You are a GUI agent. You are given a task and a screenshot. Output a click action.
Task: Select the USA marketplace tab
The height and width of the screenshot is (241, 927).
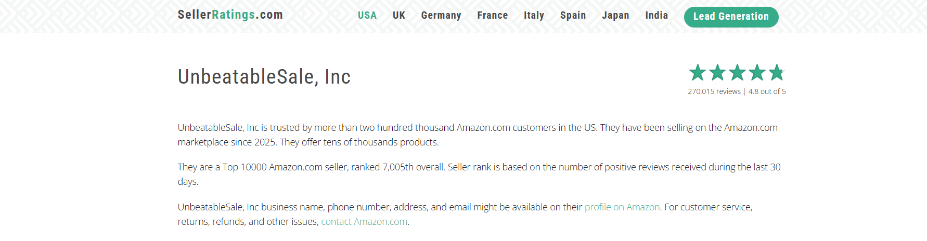[367, 16]
